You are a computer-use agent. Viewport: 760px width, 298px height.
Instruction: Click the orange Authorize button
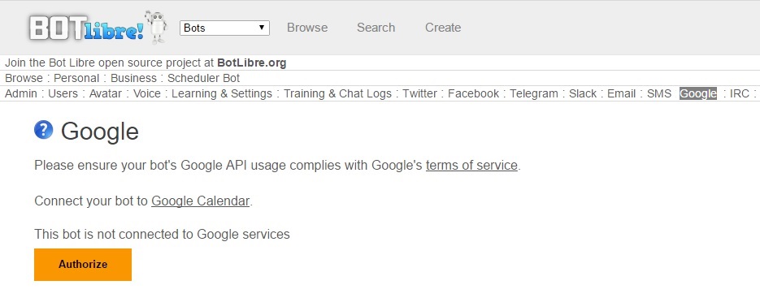click(x=83, y=265)
